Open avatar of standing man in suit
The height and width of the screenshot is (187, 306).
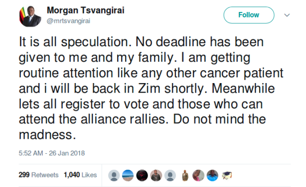pyautogui.click(x=185, y=175)
